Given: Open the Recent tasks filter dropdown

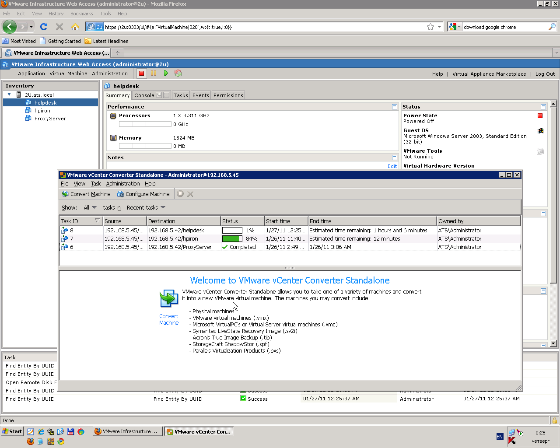Looking at the screenshot, I should pyautogui.click(x=146, y=207).
